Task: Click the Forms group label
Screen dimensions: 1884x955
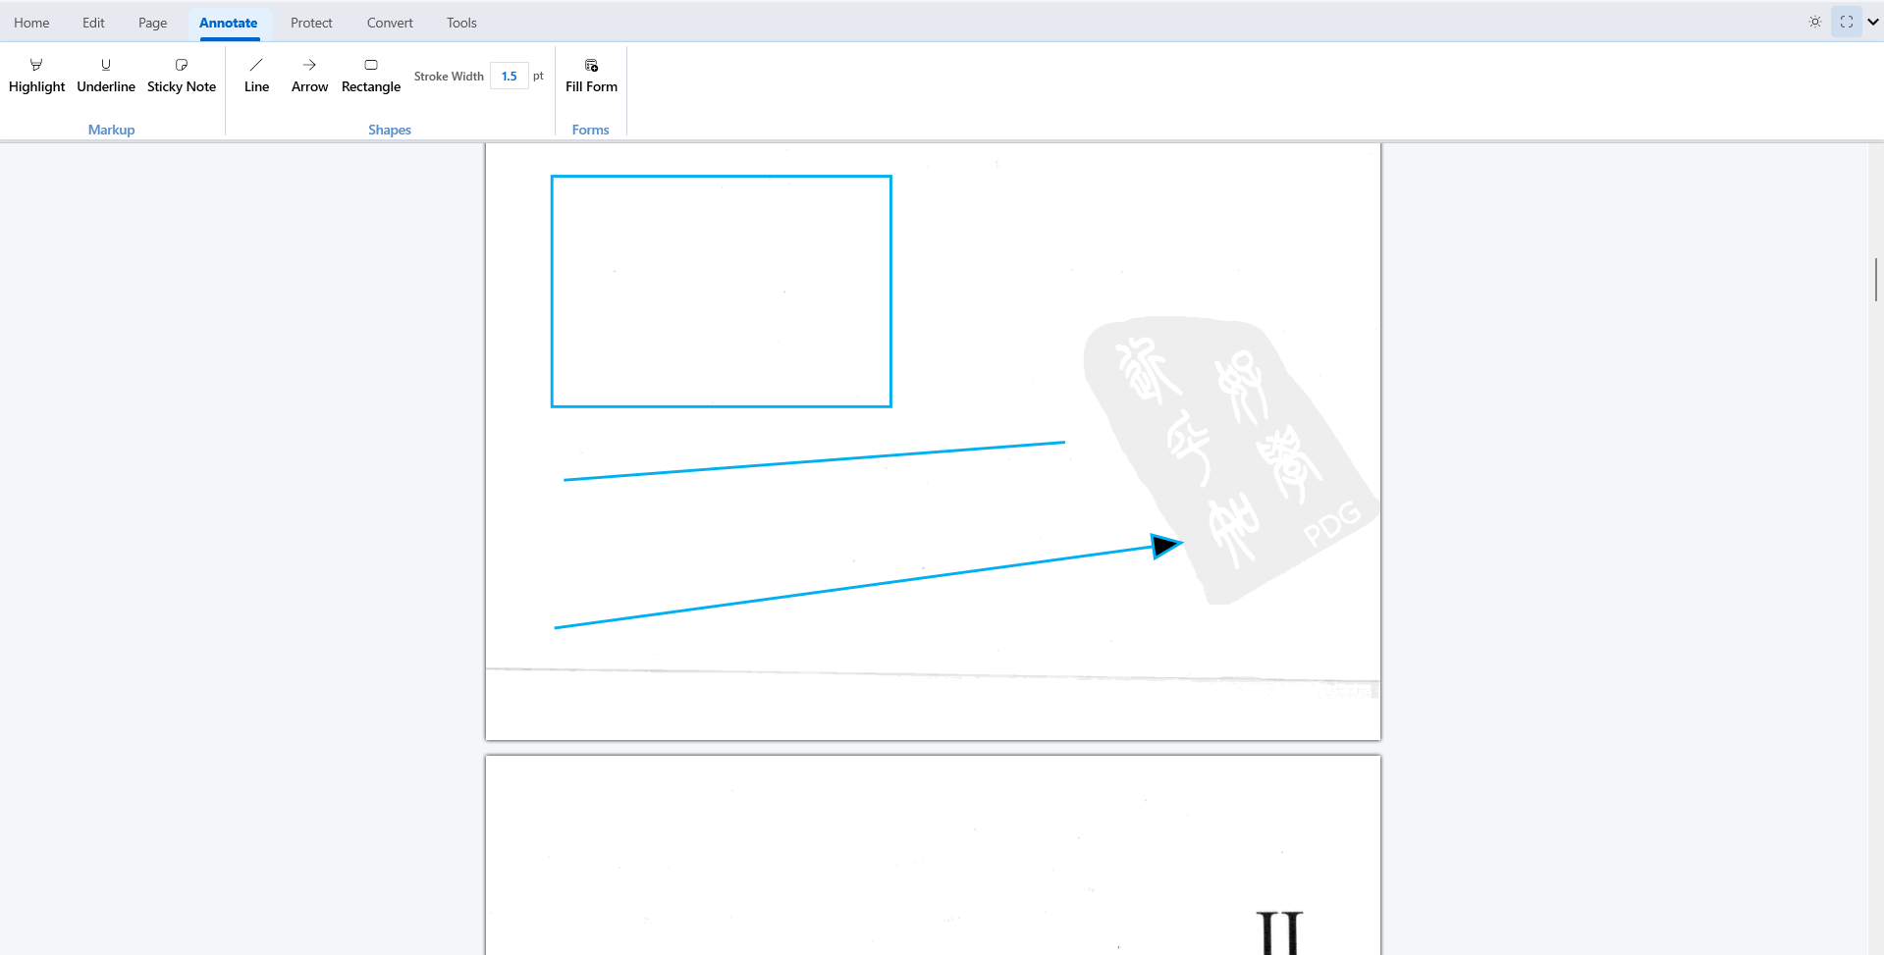Action: pos(591,130)
